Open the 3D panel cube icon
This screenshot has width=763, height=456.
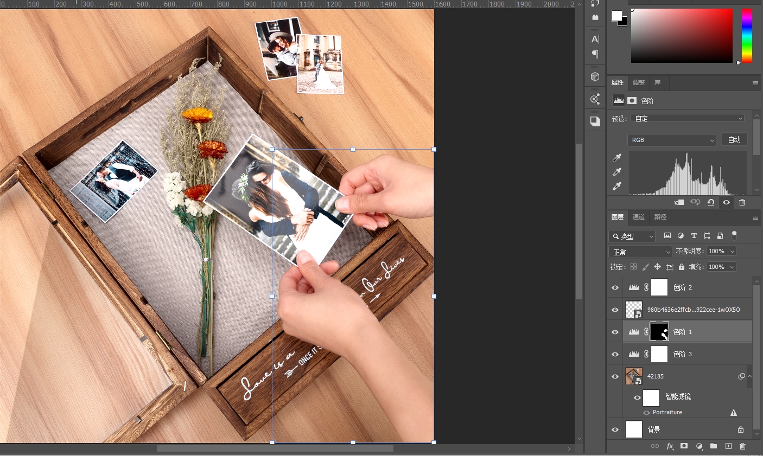point(595,76)
